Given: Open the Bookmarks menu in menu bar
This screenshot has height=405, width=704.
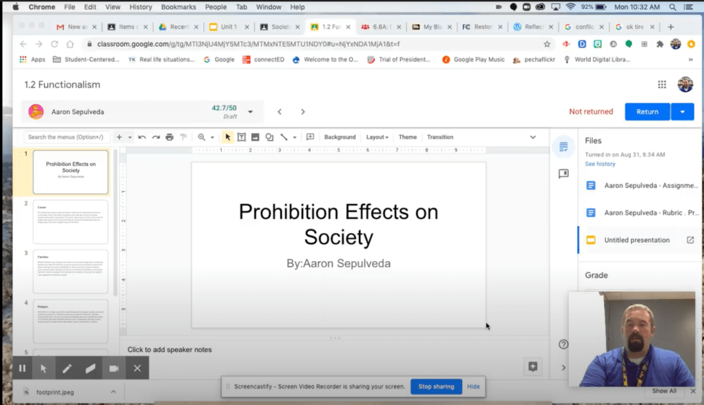Looking at the screenshot, I should click(x=178, y=7).
